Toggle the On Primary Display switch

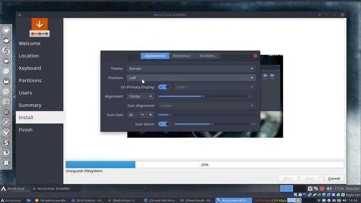[x=164, y=87]
